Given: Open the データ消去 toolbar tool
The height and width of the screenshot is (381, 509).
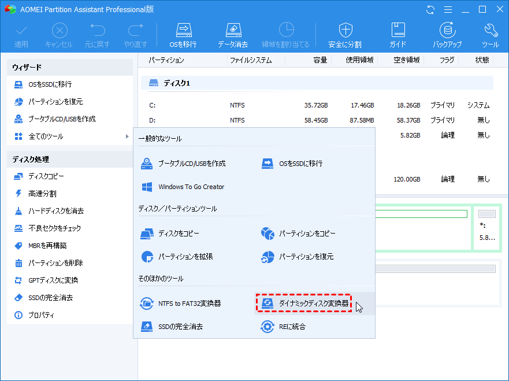Looking at the screenshot, I should [233, 35].
